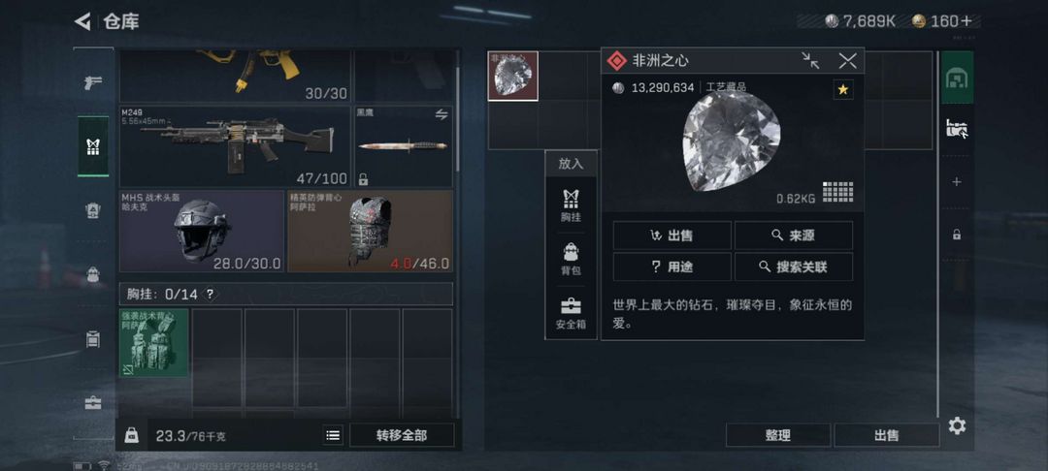
Task: Put item into 背包 backpack
Action: 571,259
